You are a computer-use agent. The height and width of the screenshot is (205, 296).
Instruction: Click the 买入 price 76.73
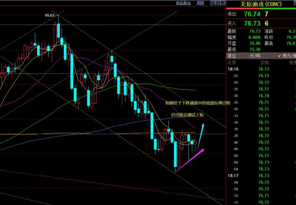point(252,23)
